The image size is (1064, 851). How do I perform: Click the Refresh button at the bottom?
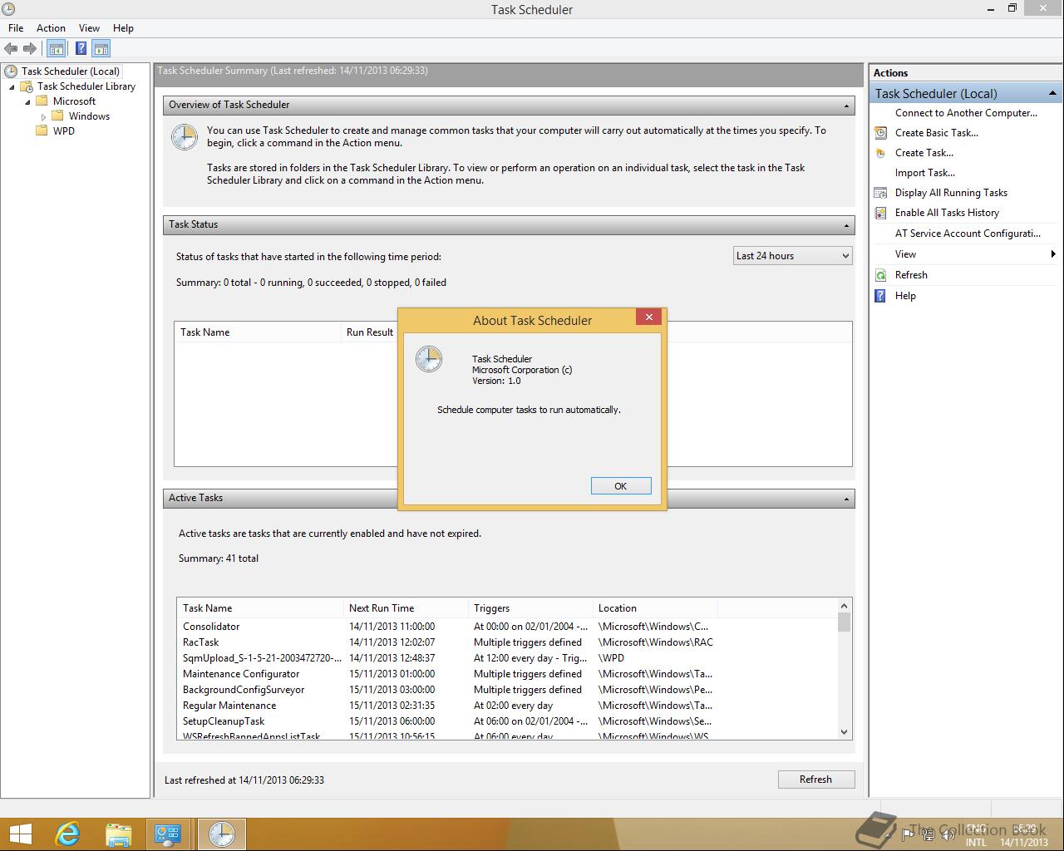click(815, 780)
